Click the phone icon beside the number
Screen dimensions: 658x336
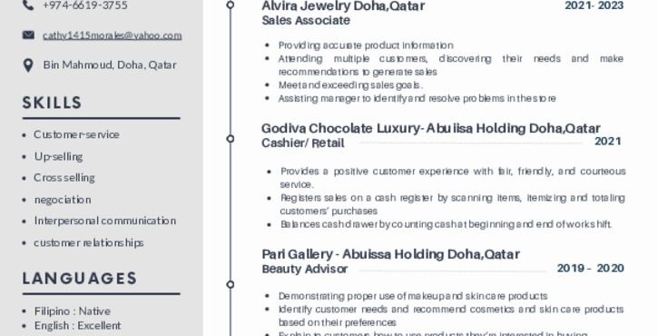pyautogui.click(x=28, y=5)
